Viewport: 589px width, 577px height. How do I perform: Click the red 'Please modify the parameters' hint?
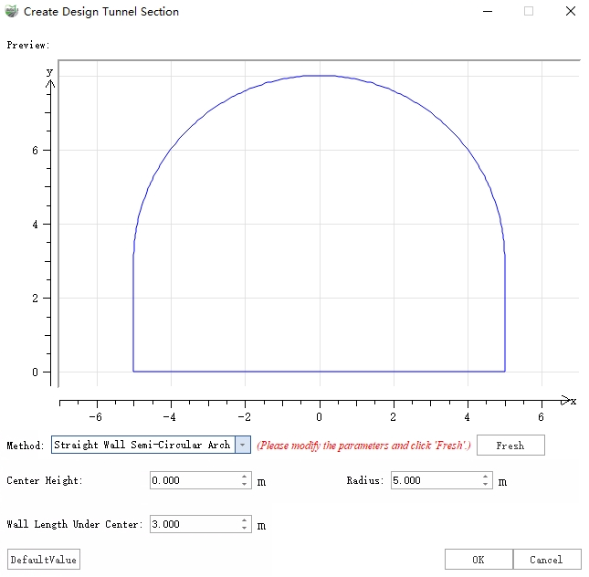point(363,446)
